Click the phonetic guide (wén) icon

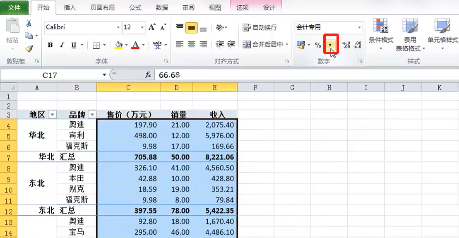157,45
